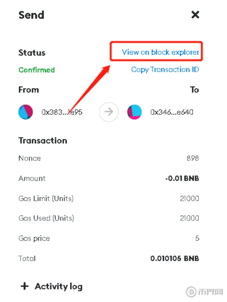This screenshot has height=302, width=227.
Task: Open View on block explorer link
Action: click(161, 52)
